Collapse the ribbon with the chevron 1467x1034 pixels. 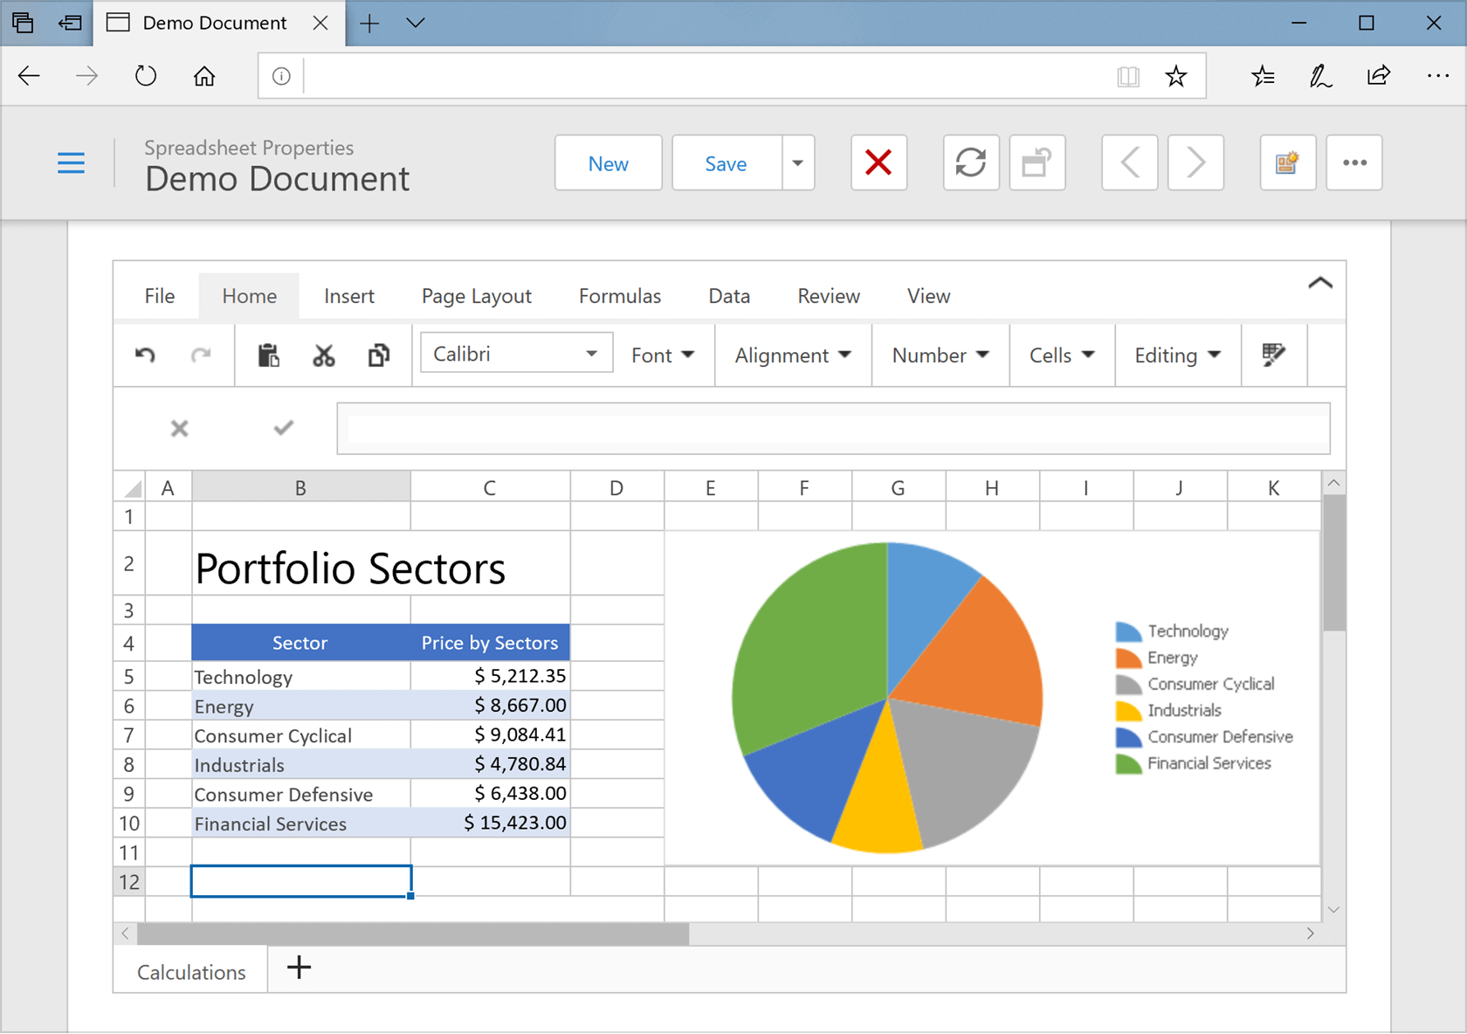point(1319,283)
